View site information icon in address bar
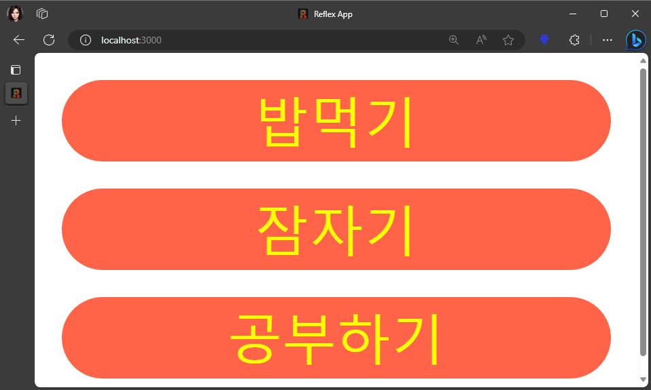This screenshot has width=651, height=390. (86, 40)
